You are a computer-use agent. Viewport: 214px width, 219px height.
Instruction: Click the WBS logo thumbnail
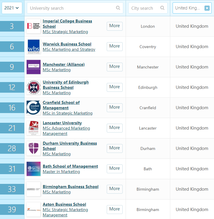34,47
